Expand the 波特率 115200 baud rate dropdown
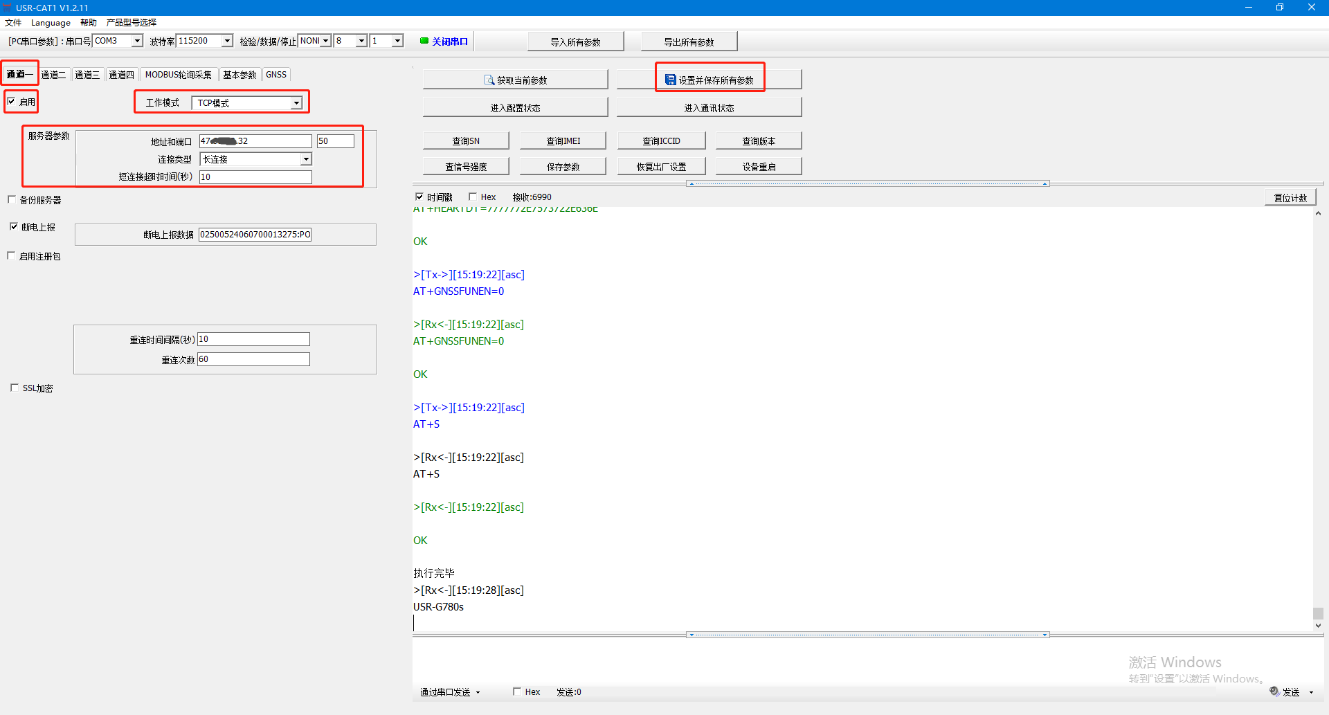This screenshot has height=715, width=1329. pos(226,41)
